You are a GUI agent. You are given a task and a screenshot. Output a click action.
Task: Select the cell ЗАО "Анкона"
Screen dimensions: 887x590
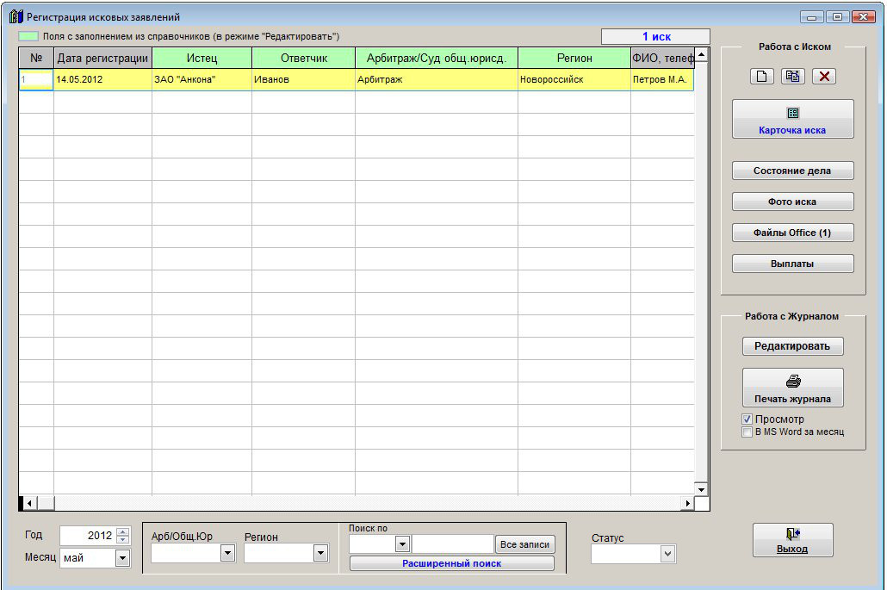click(x=202, y=80)
